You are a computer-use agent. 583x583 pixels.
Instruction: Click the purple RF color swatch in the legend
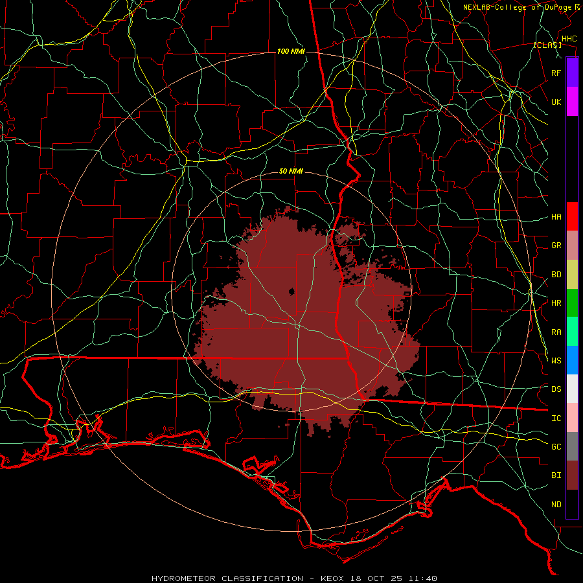pos(572,73)
